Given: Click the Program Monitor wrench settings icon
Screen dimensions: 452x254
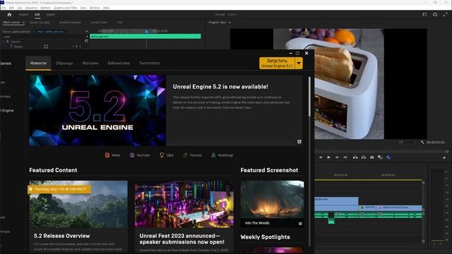Looking at the screenshot, I should click(422, 143).
